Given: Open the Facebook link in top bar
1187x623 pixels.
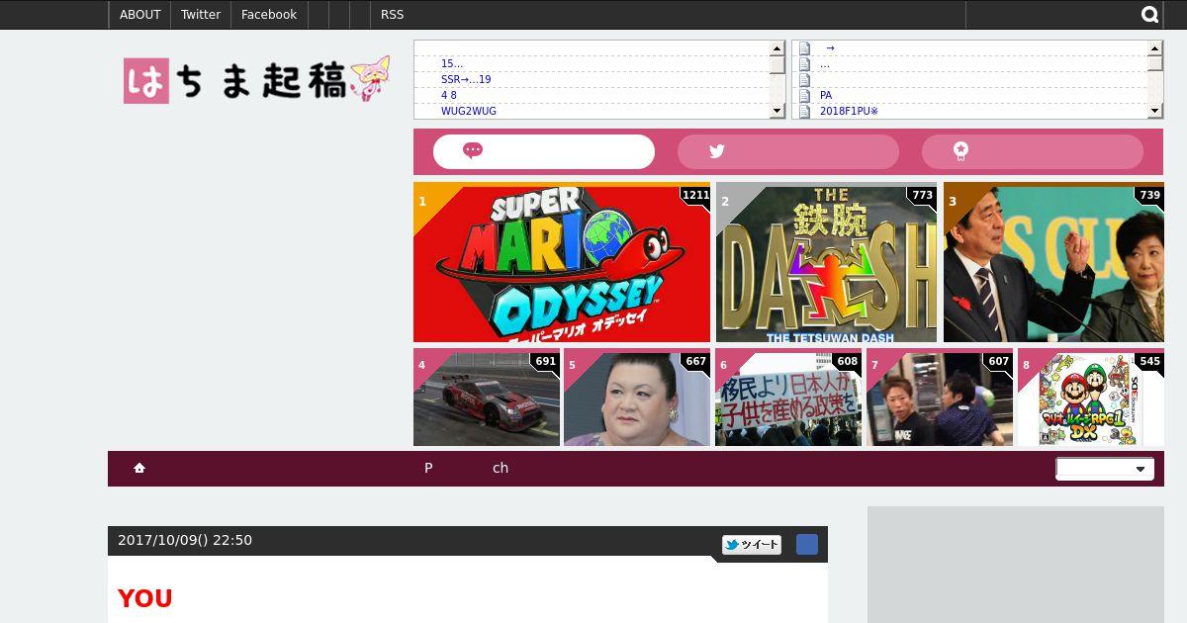Looking at the screenshot, I should (x=269, y=15).
